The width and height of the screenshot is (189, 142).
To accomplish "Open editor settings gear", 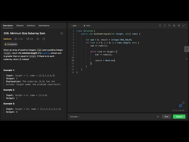I will [x=179, y=25].
